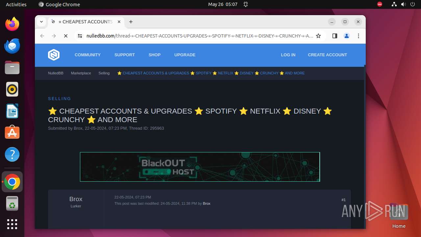Expand Chrome tab search dropdown
421x237 pixels.
coord(41,22)
